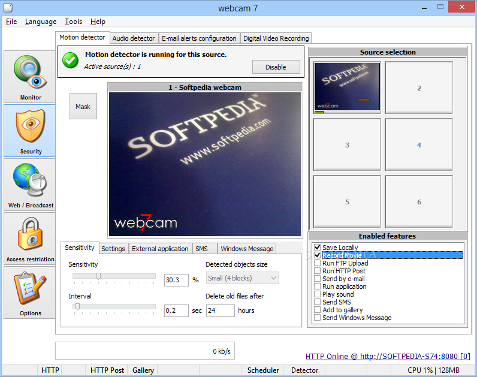Screen dimensions: 477x377
Task: Open the Windows Message sub-tab
Action: click(x=247, y=249)
